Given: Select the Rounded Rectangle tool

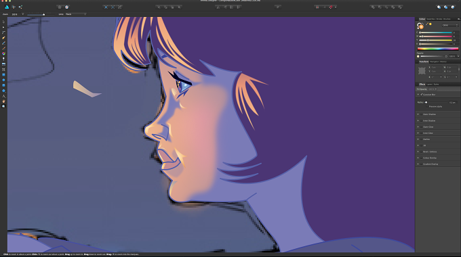Looking at the screenshot, I should (x=3, y=85).
